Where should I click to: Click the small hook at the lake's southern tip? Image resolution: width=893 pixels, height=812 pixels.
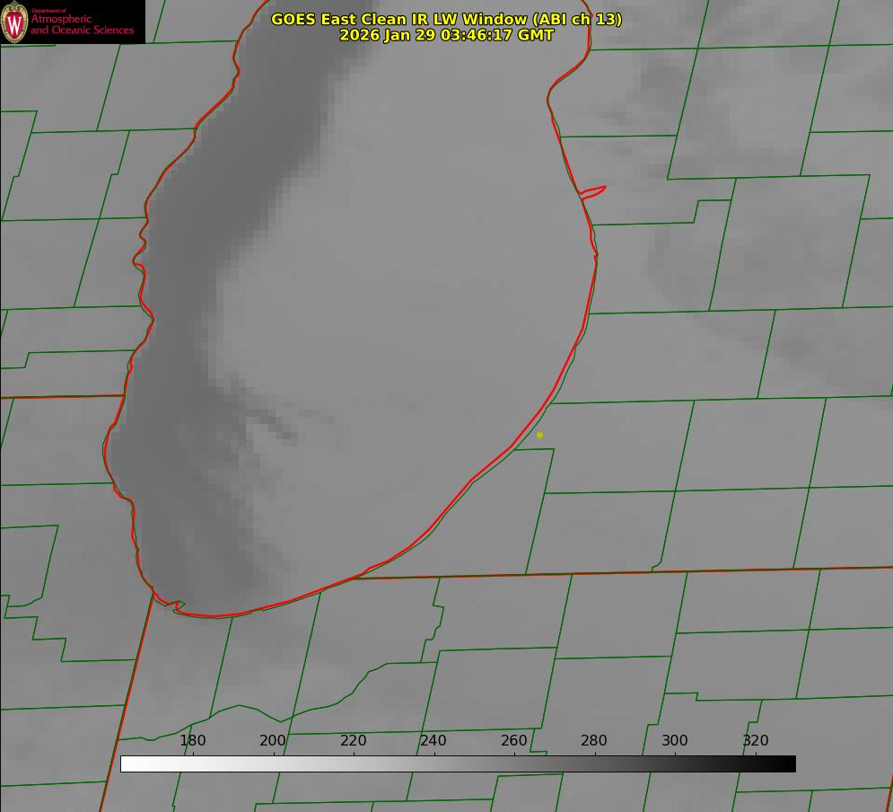(177, 606)
